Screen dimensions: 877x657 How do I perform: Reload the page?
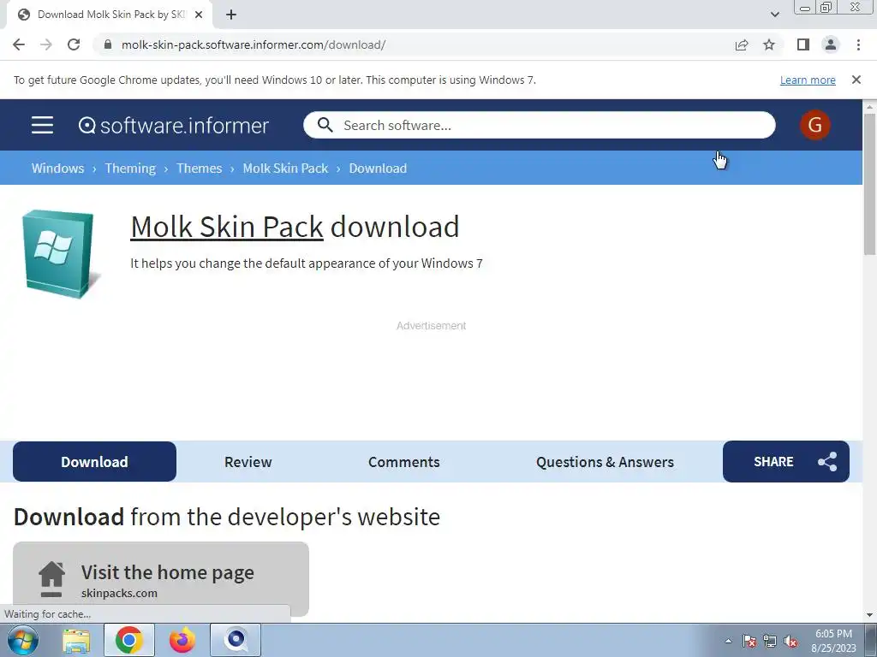coord(74,44)
